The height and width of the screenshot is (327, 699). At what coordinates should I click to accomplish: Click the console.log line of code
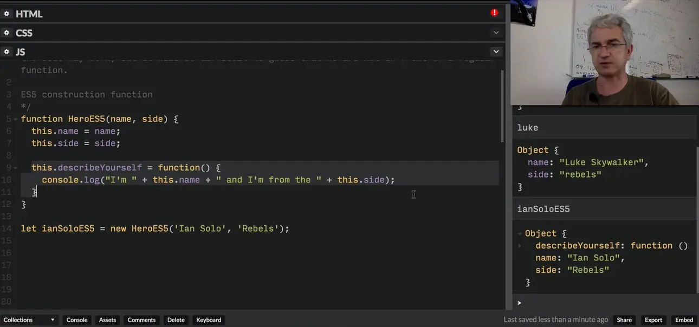point(218,180)
